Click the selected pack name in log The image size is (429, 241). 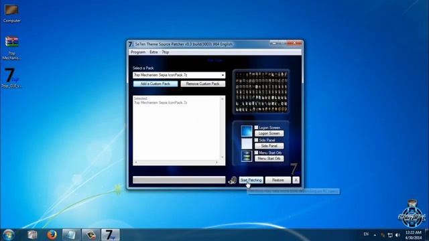point(161,102)
